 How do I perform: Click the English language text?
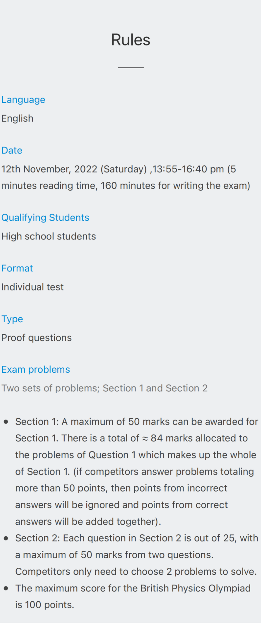click(x=17, y=119)
